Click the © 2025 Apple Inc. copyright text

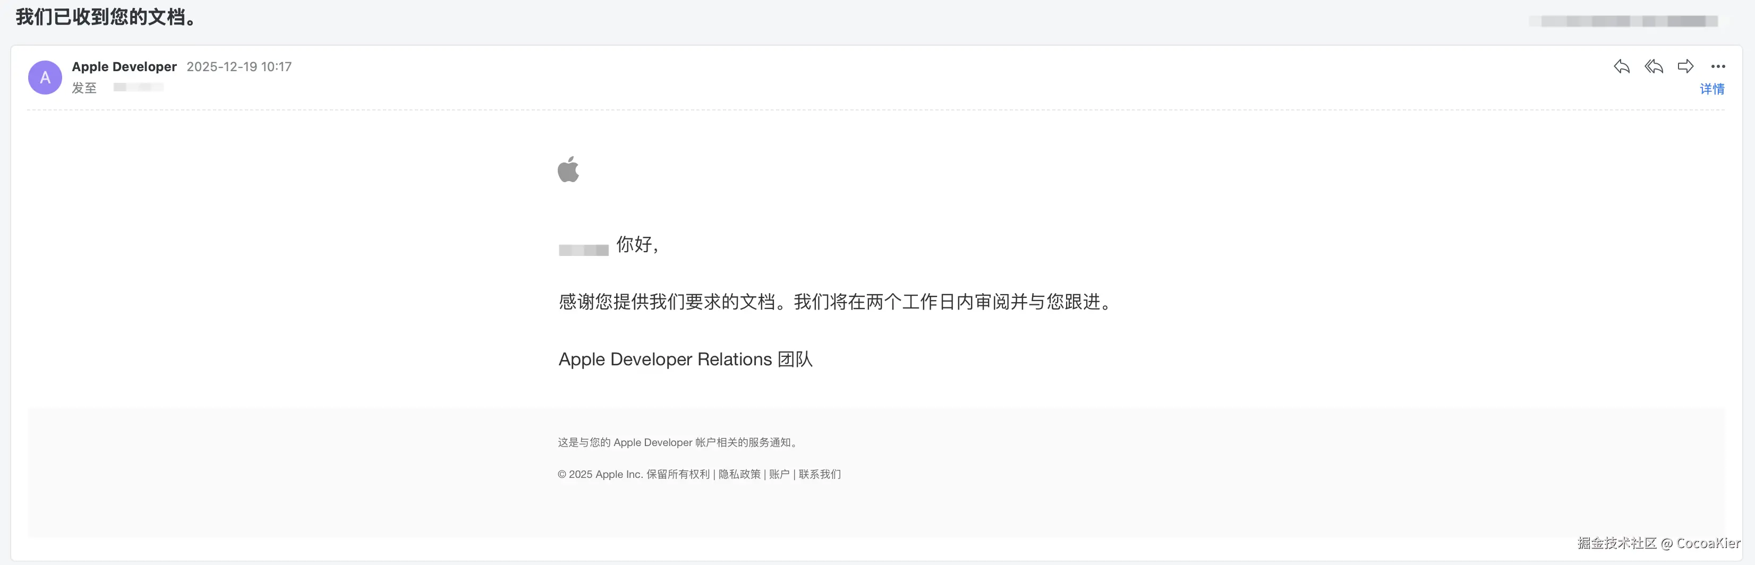pyautogui.click(x=634, y=475)
